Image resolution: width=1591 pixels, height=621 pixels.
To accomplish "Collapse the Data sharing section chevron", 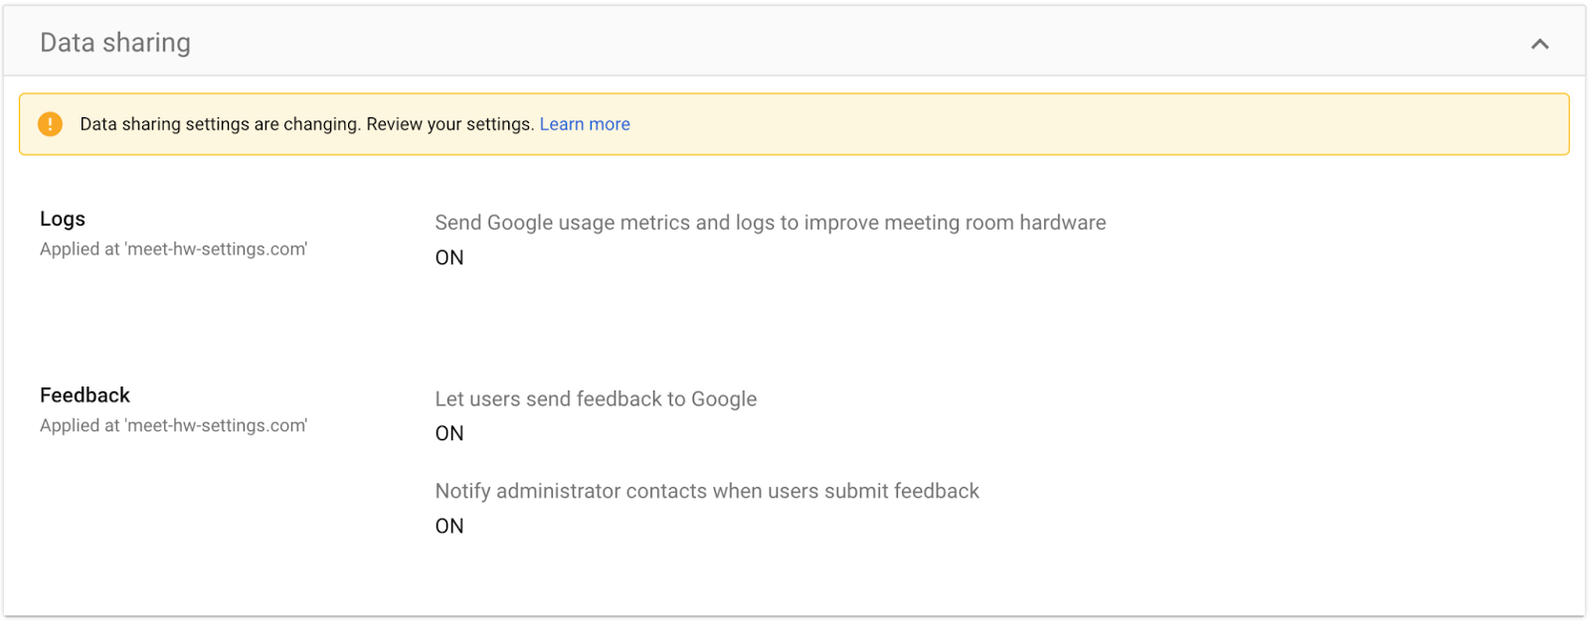I will [x=1539, y=44].
